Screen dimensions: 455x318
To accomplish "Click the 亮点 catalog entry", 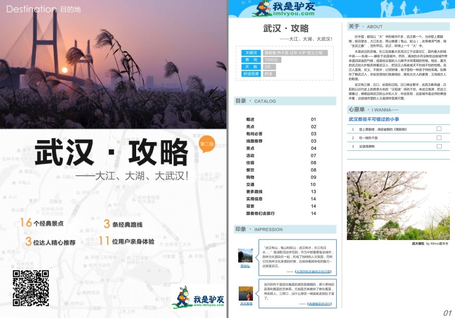I will [250, 127].
